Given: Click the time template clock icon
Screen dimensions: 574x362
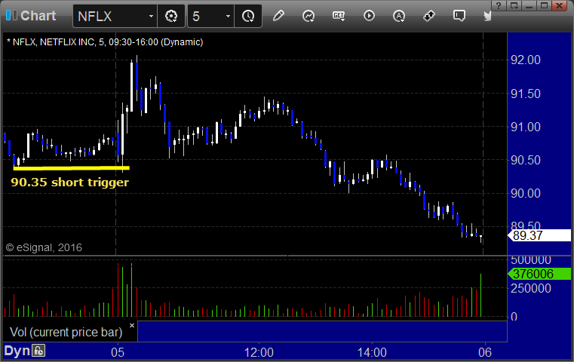Looking at the screenshot, I should 248,16.
